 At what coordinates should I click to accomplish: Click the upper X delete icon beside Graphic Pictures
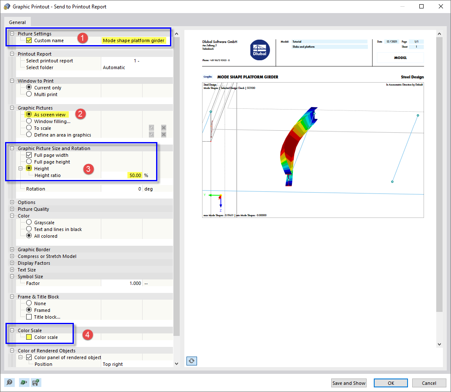point(164,128)
